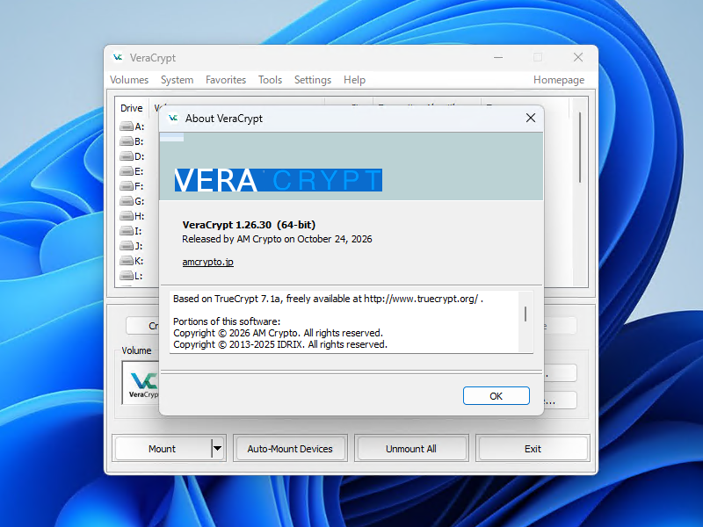Screen dimensions: 703x527
Task: Click the Mount button
Action: pos(162,449)
